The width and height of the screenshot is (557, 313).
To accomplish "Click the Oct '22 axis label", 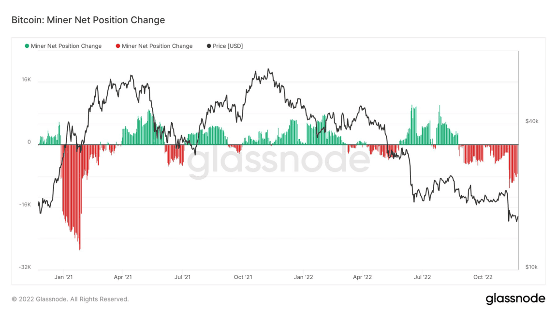I will tap(483, 277).
